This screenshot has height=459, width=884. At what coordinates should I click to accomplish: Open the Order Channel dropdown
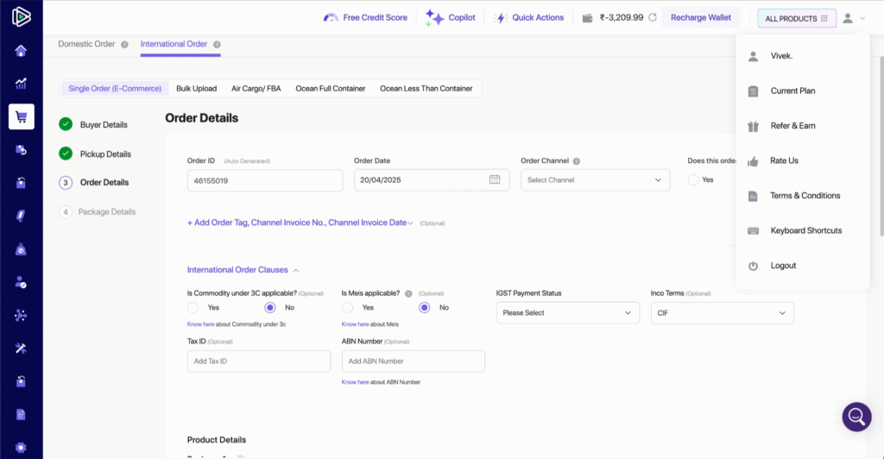click(x=595, y=179)
